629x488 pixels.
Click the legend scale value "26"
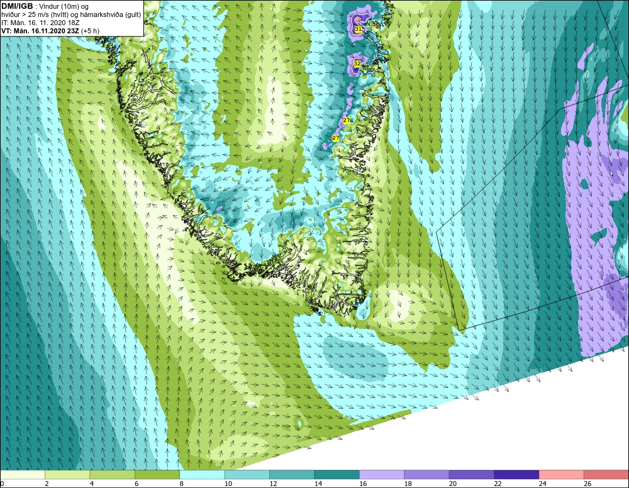(x=587, y=484)
